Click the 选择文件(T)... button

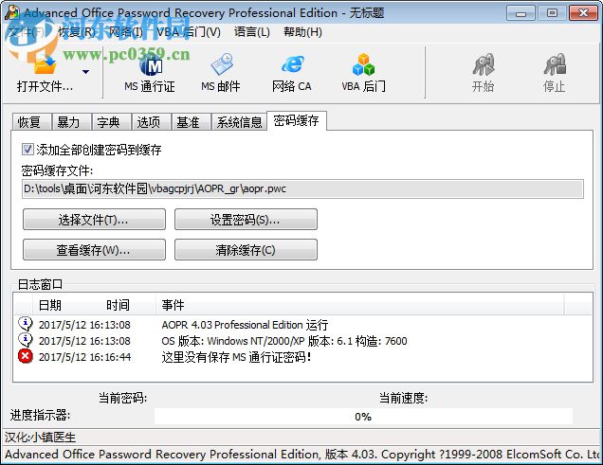(94, 220)
